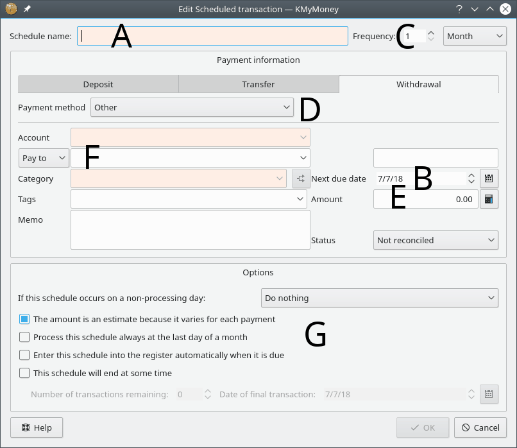Image resolution: width=517 pixels, height=448 pixels.
Task: Open the calendar picker for next due date
Action: (489, 178)
